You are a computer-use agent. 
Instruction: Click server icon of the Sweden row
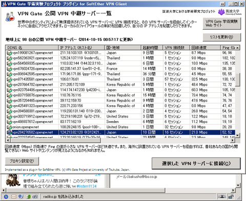[9, 122]
